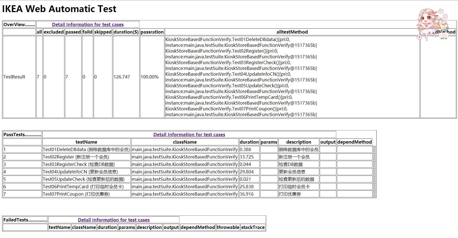Select description cell '打印优惠券'
Image resolution: width=458 pixels, height=238 pixels.
[x=299, y=194]
